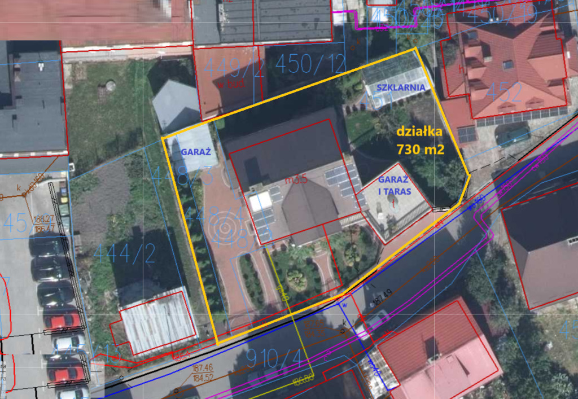578x399 pixels.
Task: Select parcel 444/2 label
Action: click(124, 253)
